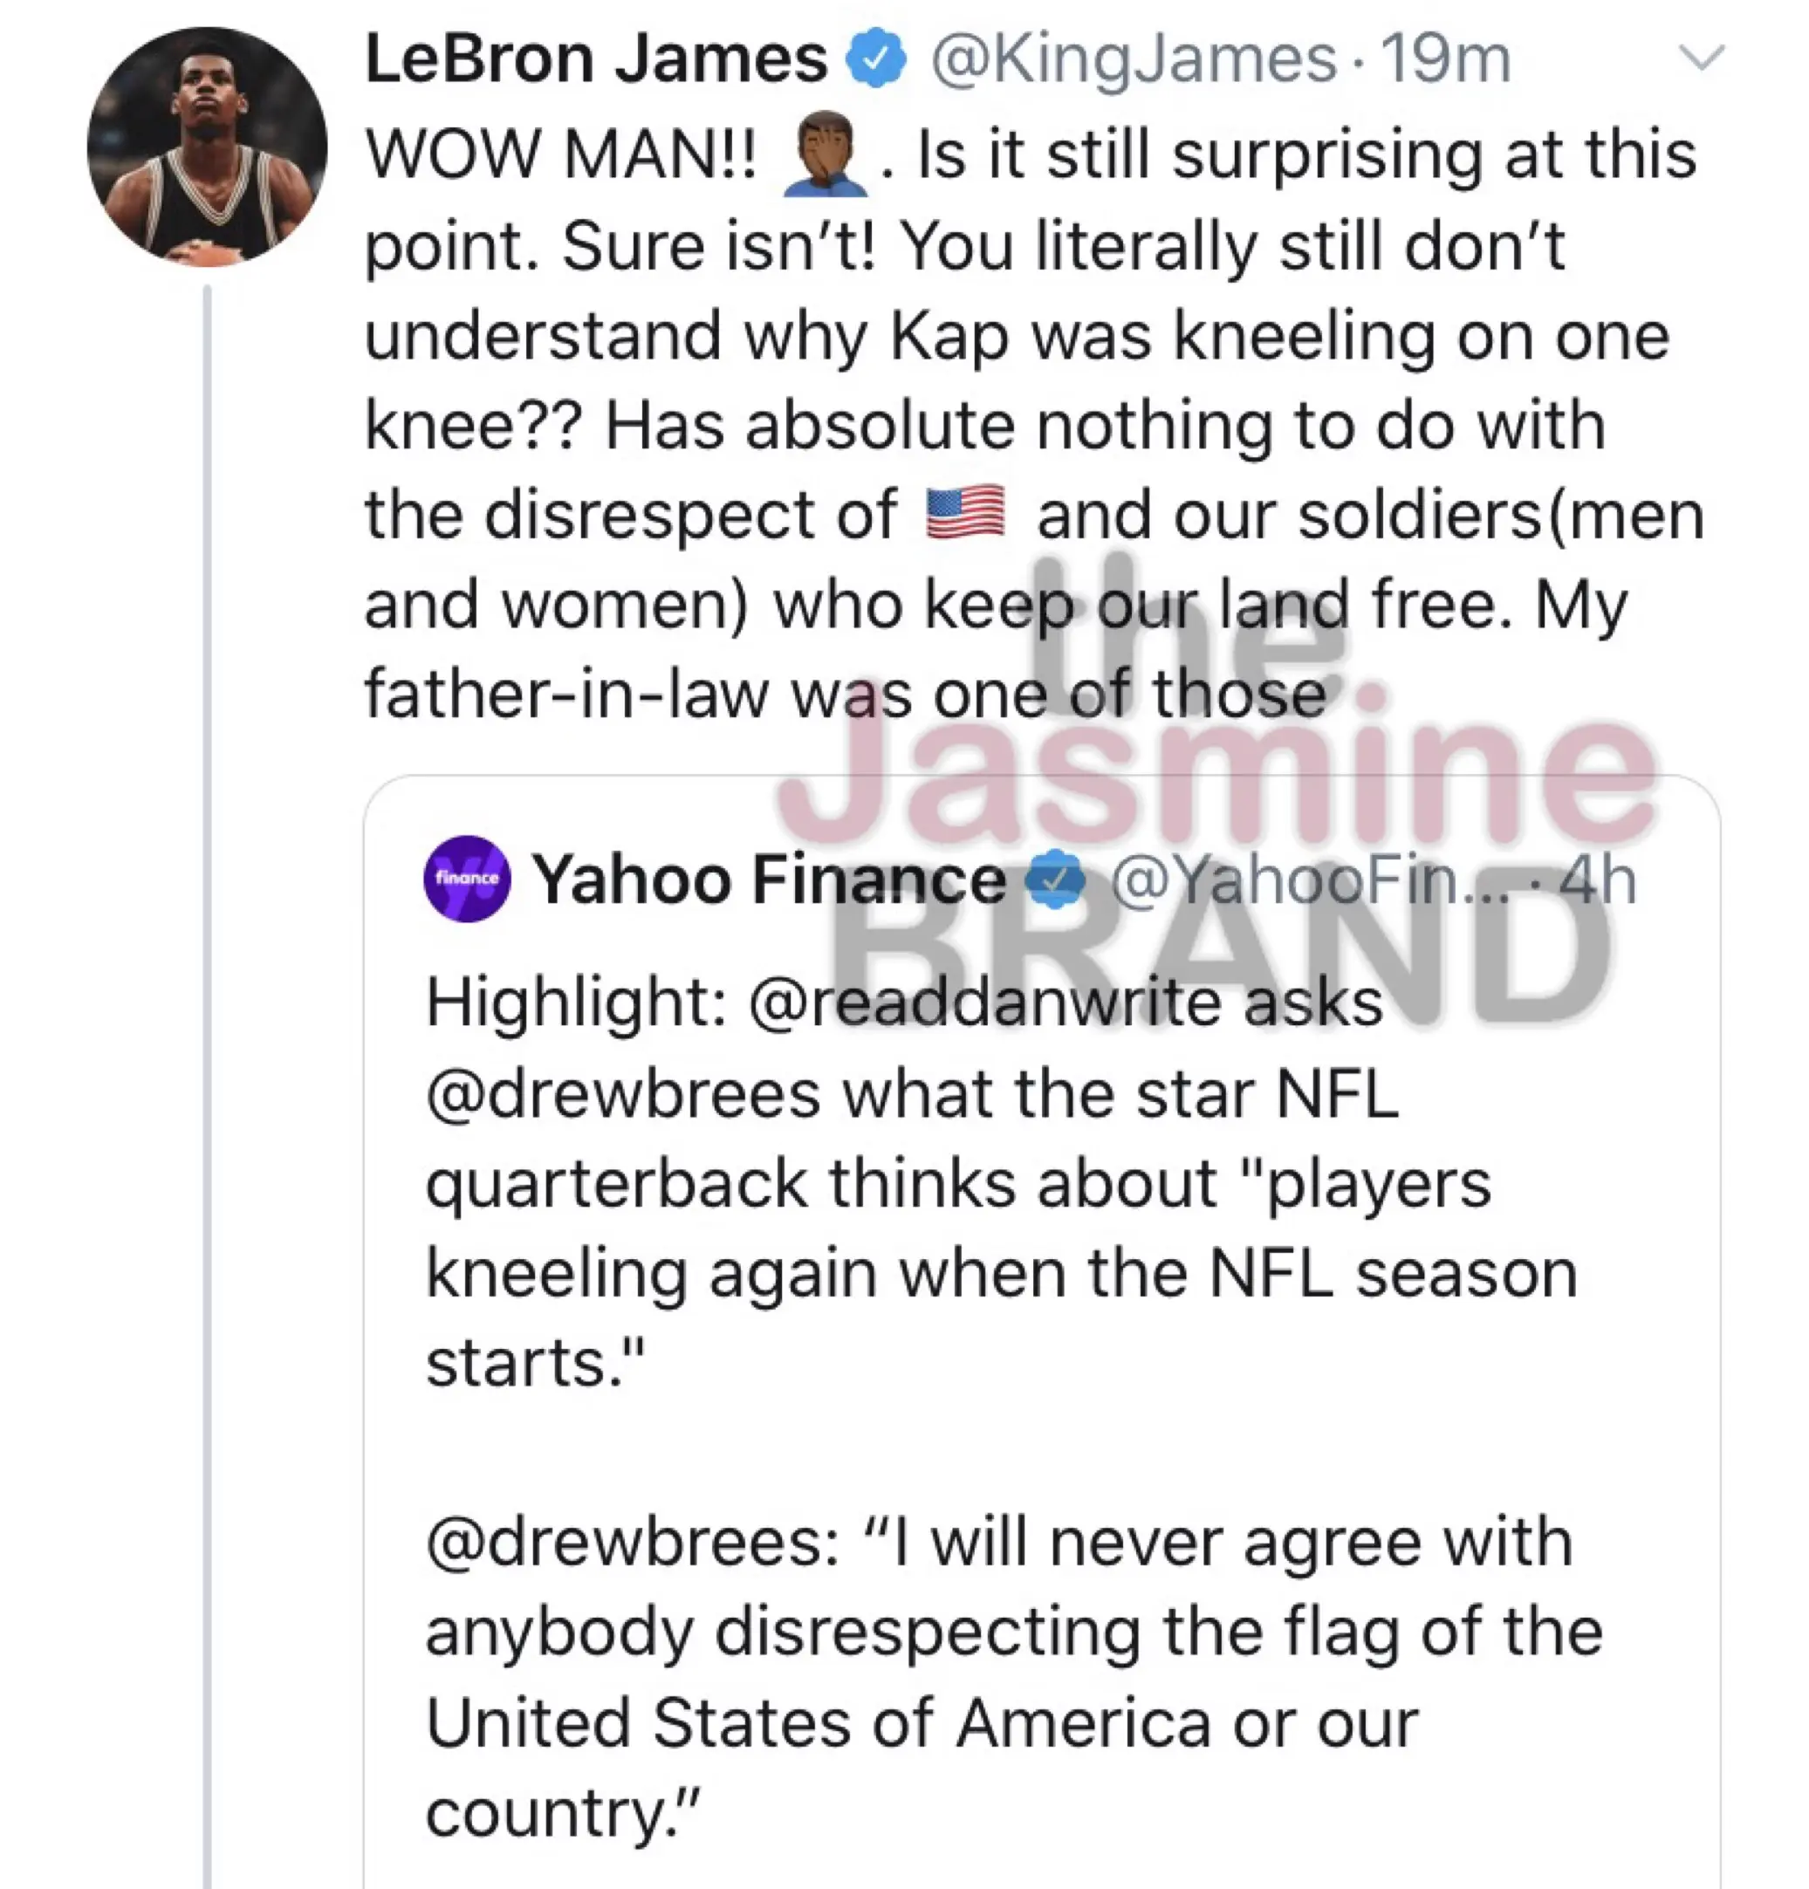This screenshot has height=1889, width=1809.
Task: Open the @KingJames handle link
Action: (x=1134, y=59)
